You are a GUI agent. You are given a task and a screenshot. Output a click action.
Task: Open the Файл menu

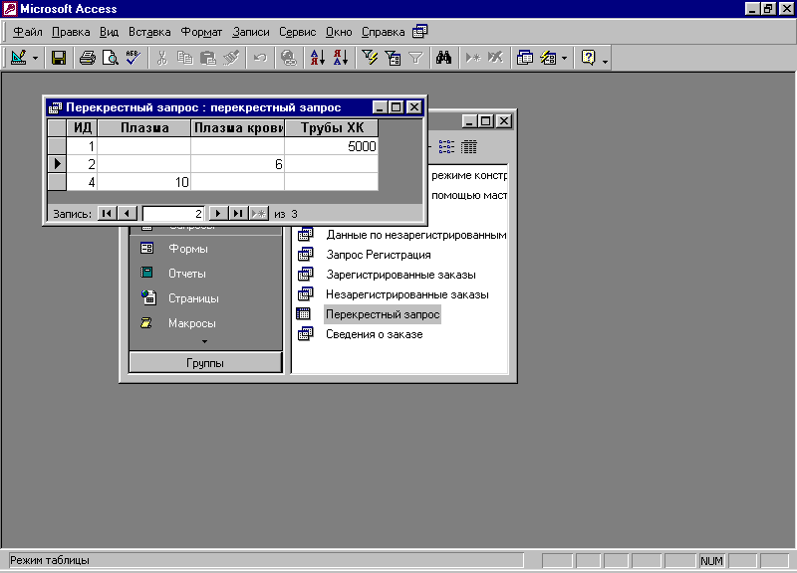(x=28, y=32)
